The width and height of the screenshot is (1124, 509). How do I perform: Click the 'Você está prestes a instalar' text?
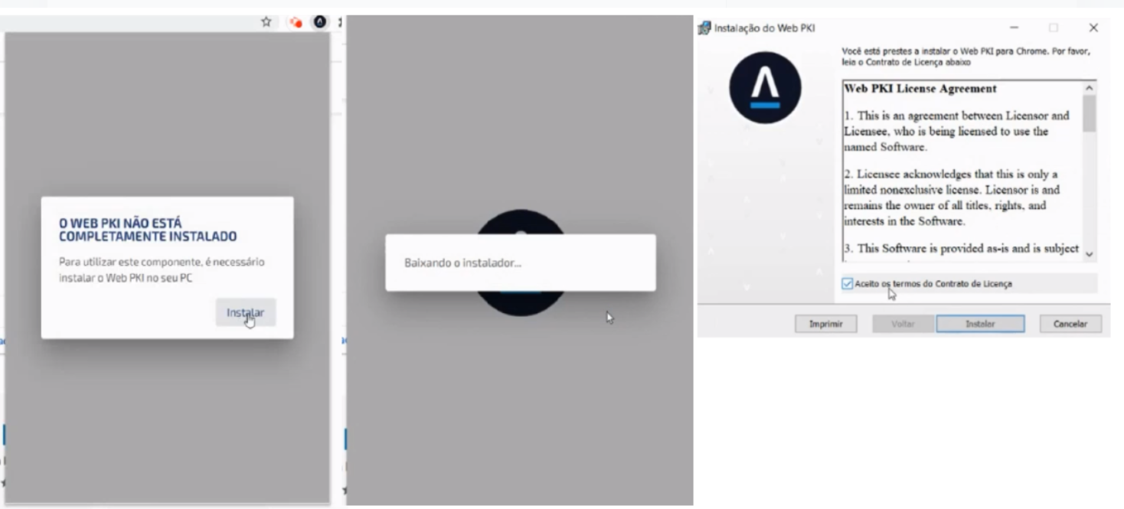tap(965, 57)
